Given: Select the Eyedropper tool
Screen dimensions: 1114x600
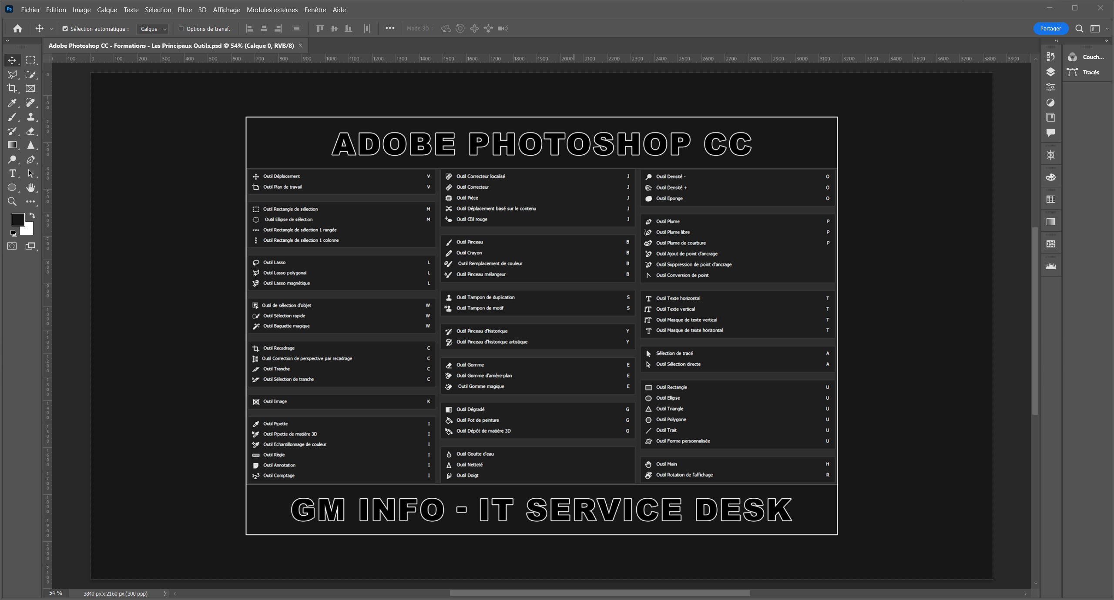Looking at the screenshot, I should coord(12,103).
